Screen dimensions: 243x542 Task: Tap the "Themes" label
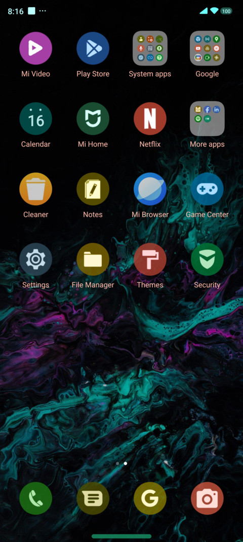pos(150,285)
